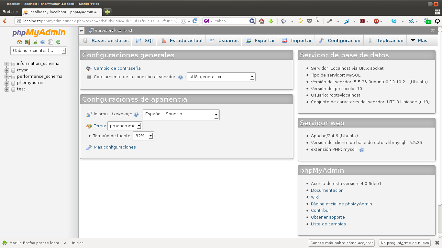Collapse navigation panel with left arrow button

tap(82, 31)
